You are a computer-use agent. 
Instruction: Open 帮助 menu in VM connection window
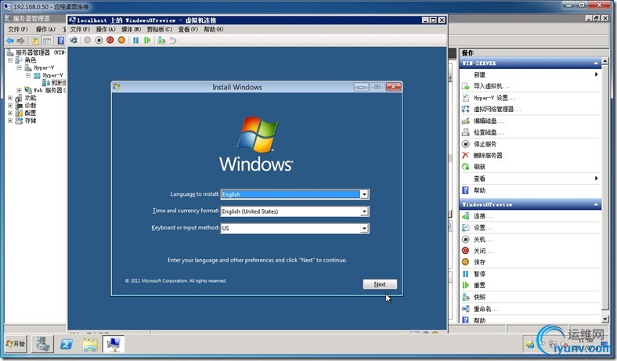(x=213, y=30)
